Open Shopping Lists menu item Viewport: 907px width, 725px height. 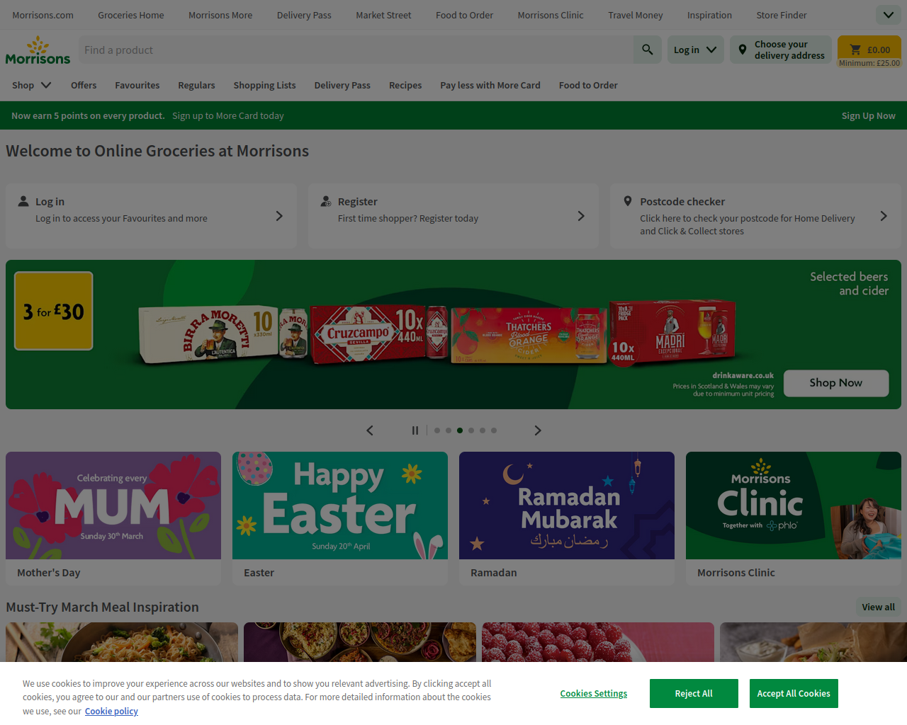coord(265,85)
